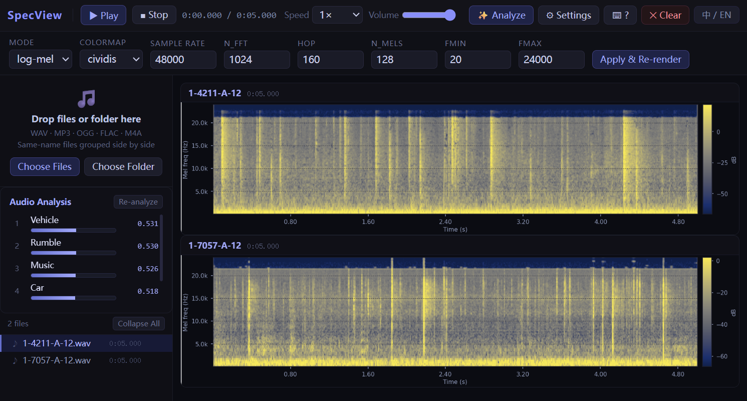747x401 pixels.
Task: Select file 1-4211-A-12.wav in the list
Action: coord(86,343)
